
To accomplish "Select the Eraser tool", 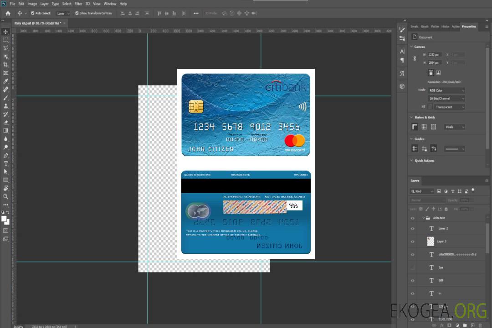I will [x=5, y=123].
